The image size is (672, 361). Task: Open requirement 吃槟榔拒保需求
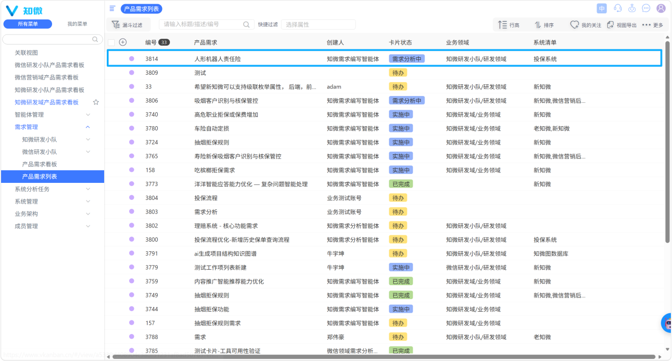(x=215, y=170)
